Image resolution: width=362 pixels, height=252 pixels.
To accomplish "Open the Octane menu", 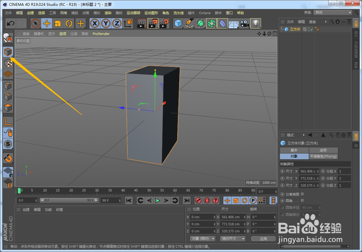I will click(x=205, y=13).
